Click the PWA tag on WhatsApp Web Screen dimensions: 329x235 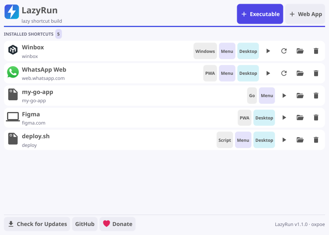(210, 73)
